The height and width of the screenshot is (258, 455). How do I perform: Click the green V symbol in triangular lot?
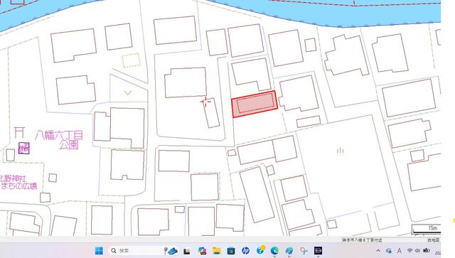(128, 93)
